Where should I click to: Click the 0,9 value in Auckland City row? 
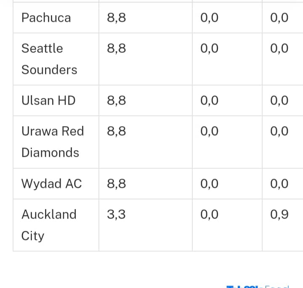[x=279, y=214]
